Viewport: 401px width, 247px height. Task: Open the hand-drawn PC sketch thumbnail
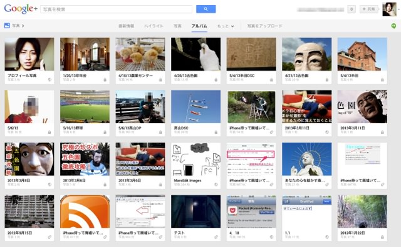click(195, 159)
